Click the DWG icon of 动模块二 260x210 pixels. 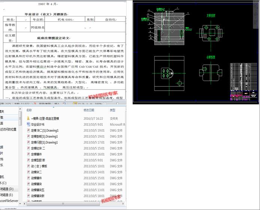(28, 172)
